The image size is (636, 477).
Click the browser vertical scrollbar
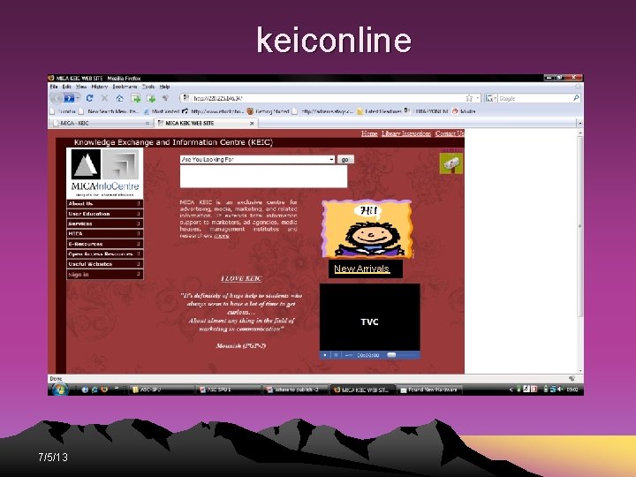click(x=580, y=225)
